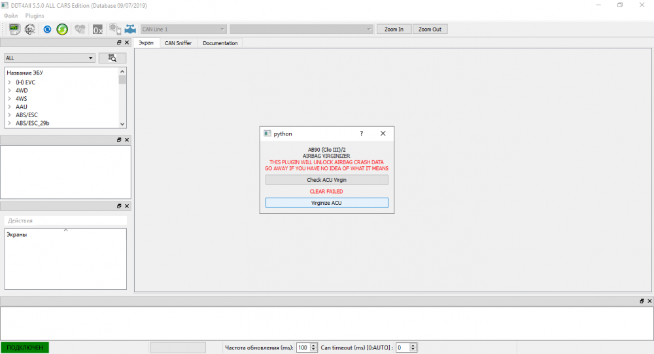This screenshot has height=354, width=654.
Task: Click the heart-shaped diagnostic icon
Action: (x=80, y=29)
